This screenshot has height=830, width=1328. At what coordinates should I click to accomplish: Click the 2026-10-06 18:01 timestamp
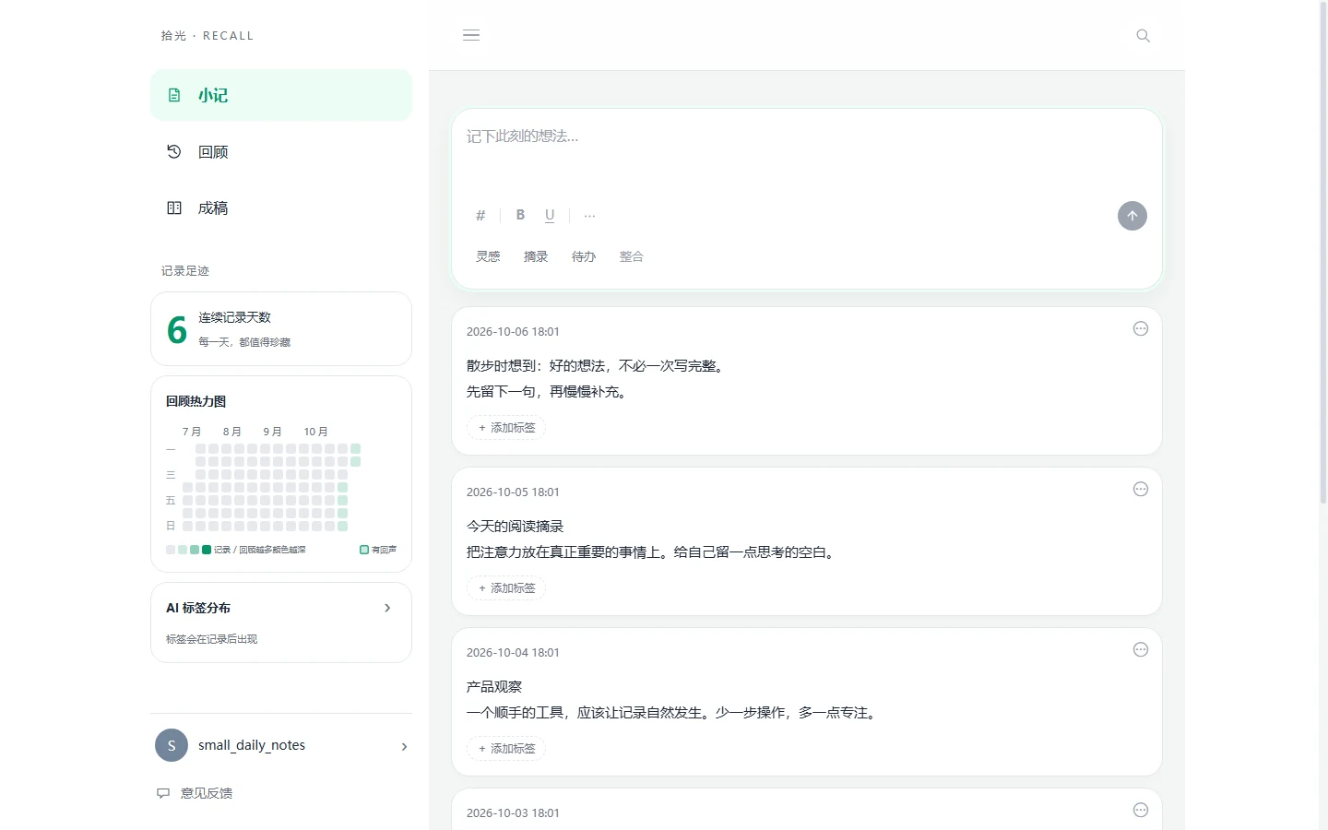tap(513, 332)
